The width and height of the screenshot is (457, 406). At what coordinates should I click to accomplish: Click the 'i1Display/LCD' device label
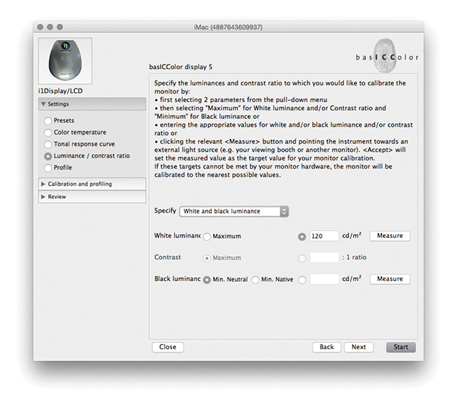[x=60, y=91]
